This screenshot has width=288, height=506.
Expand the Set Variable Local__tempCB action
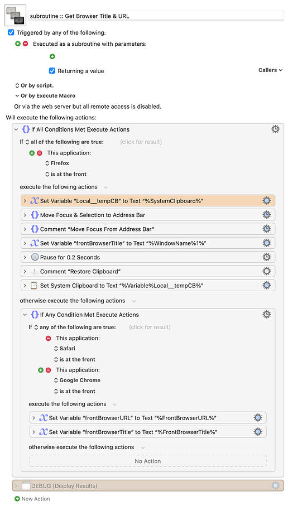point(25,201)
